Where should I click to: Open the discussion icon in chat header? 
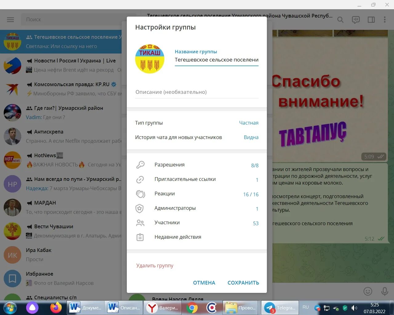[x=356, y=20]
